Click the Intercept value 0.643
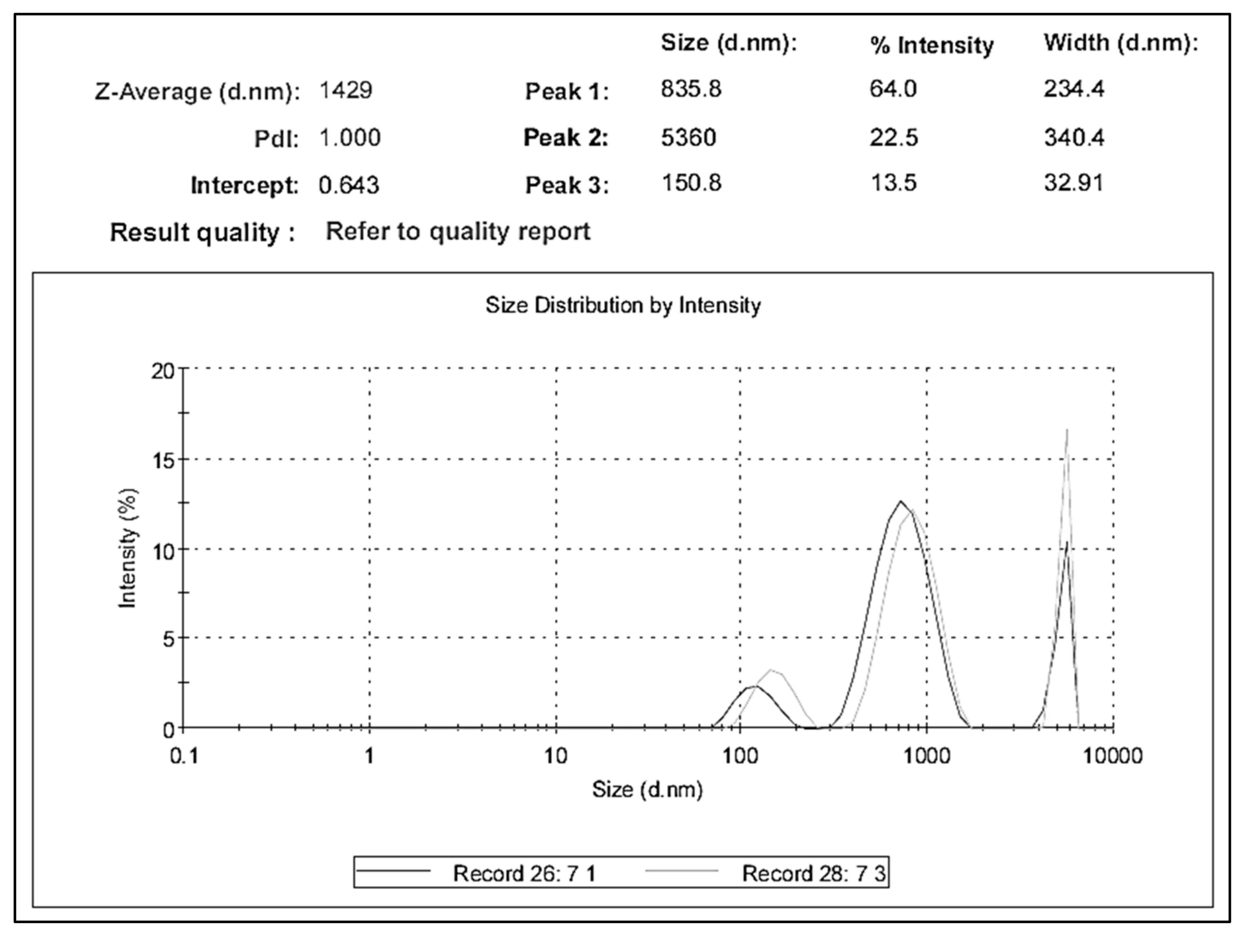Screen dimensions: 1246x937 349,185
